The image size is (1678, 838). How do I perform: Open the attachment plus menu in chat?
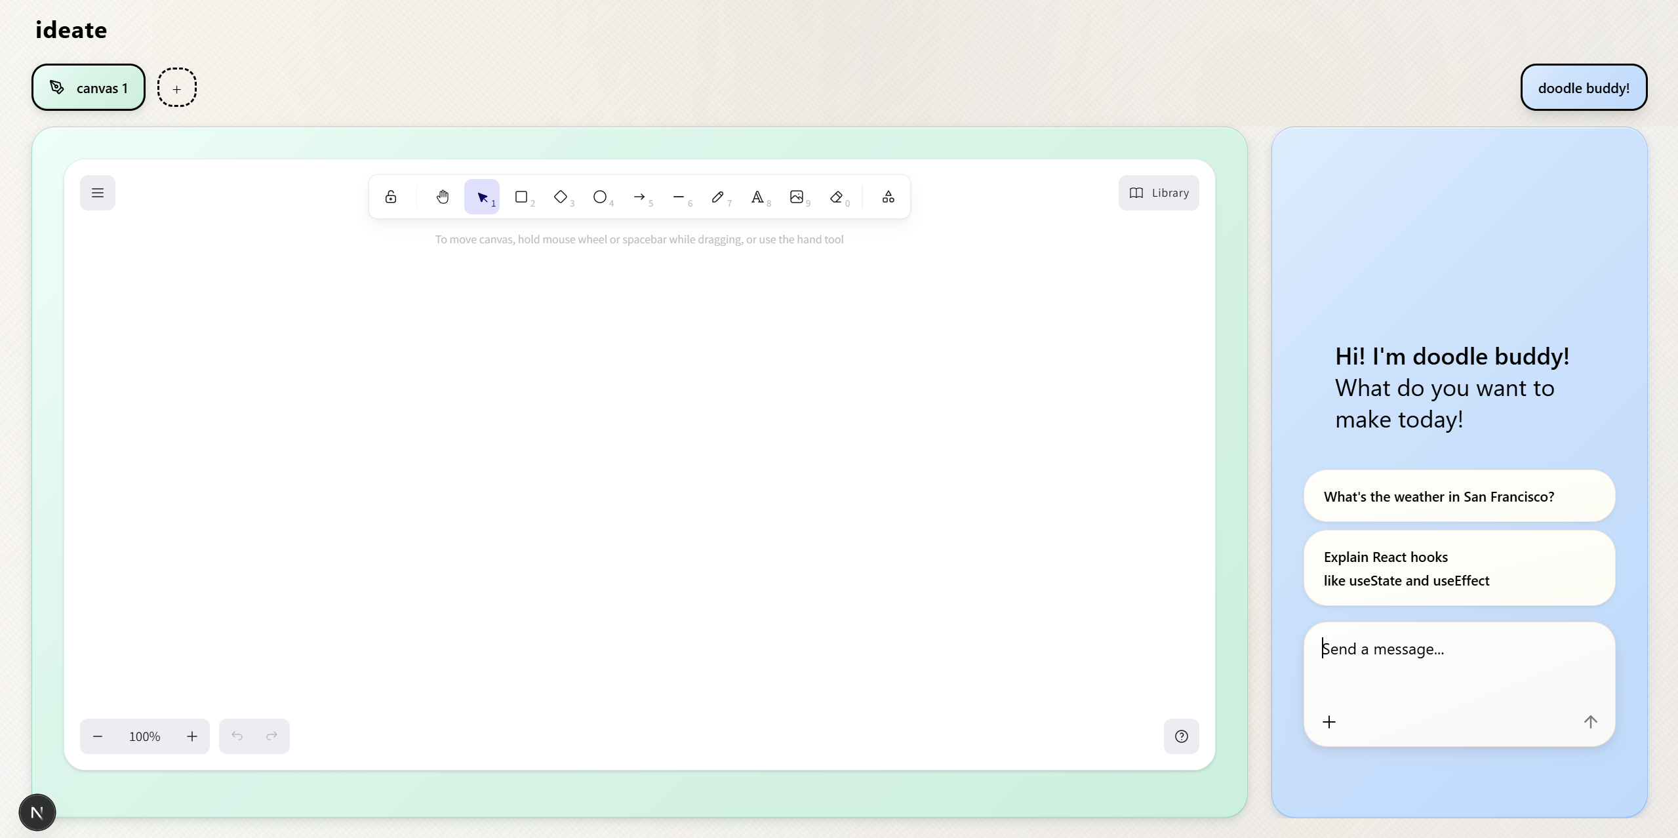[1329, 722]
